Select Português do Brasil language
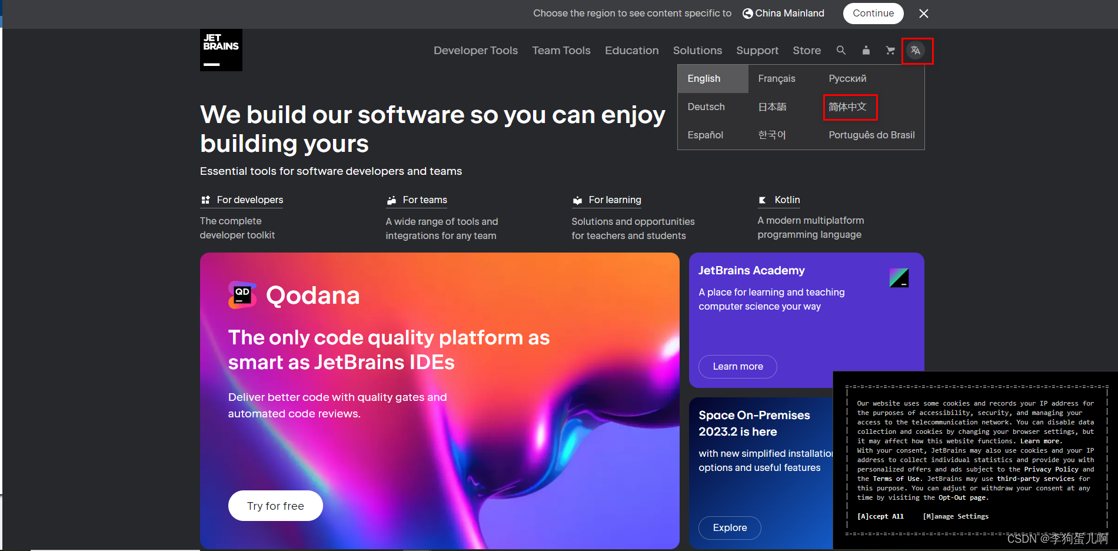1118x551 pixels. pos(871,135)
